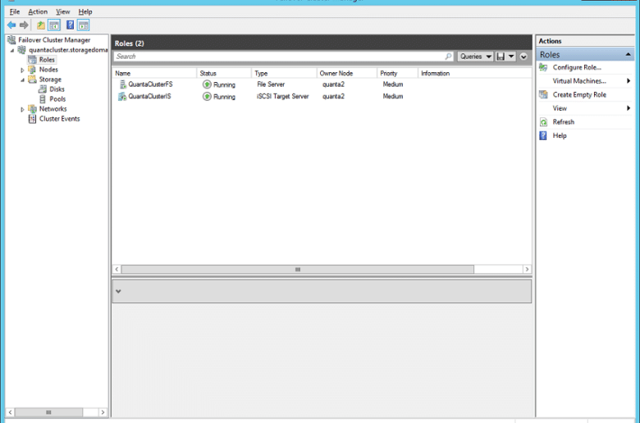
Task: Click the Running status icon for QuantaClusterFS
Action: [207, 84]
